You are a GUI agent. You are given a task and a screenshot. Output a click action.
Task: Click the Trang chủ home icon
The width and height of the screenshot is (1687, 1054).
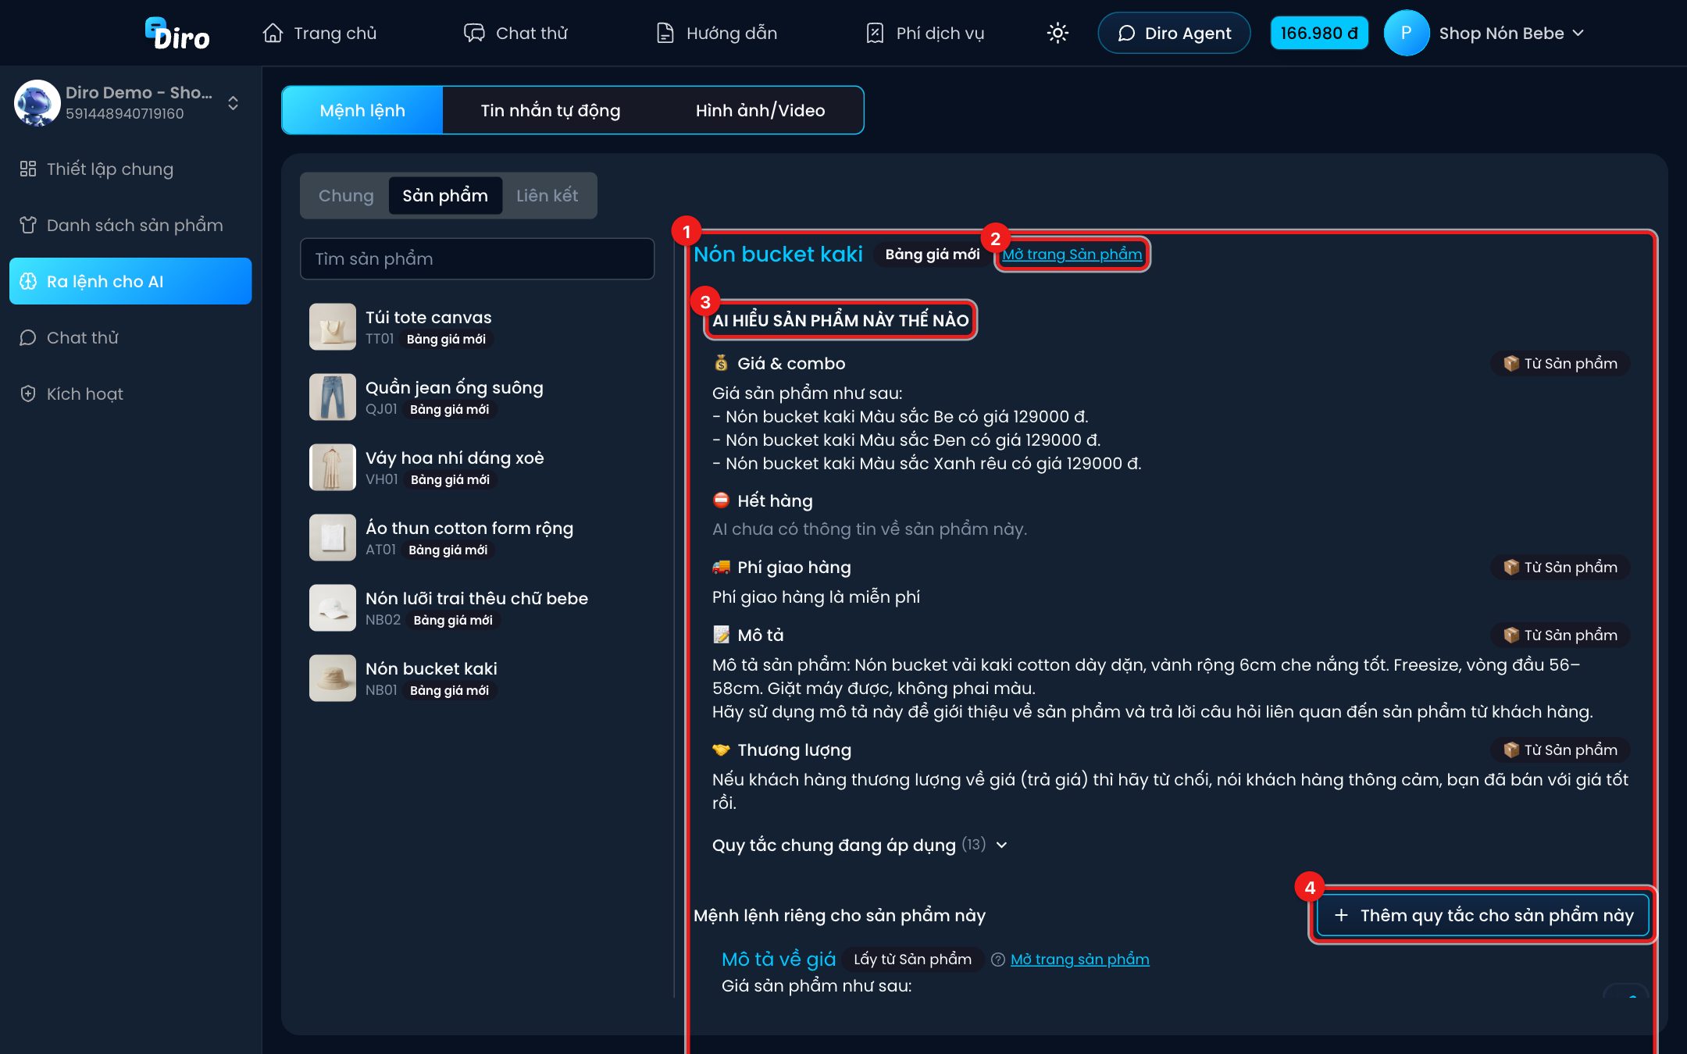[x=273, y=33]
